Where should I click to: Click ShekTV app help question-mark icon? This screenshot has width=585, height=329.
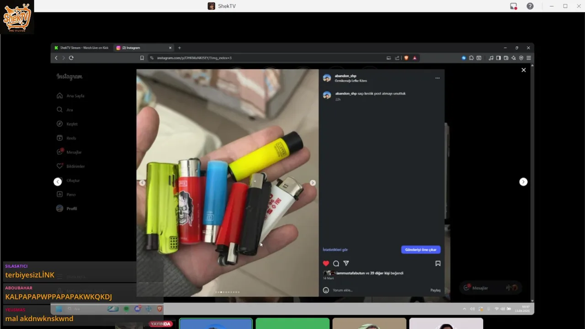530,6
